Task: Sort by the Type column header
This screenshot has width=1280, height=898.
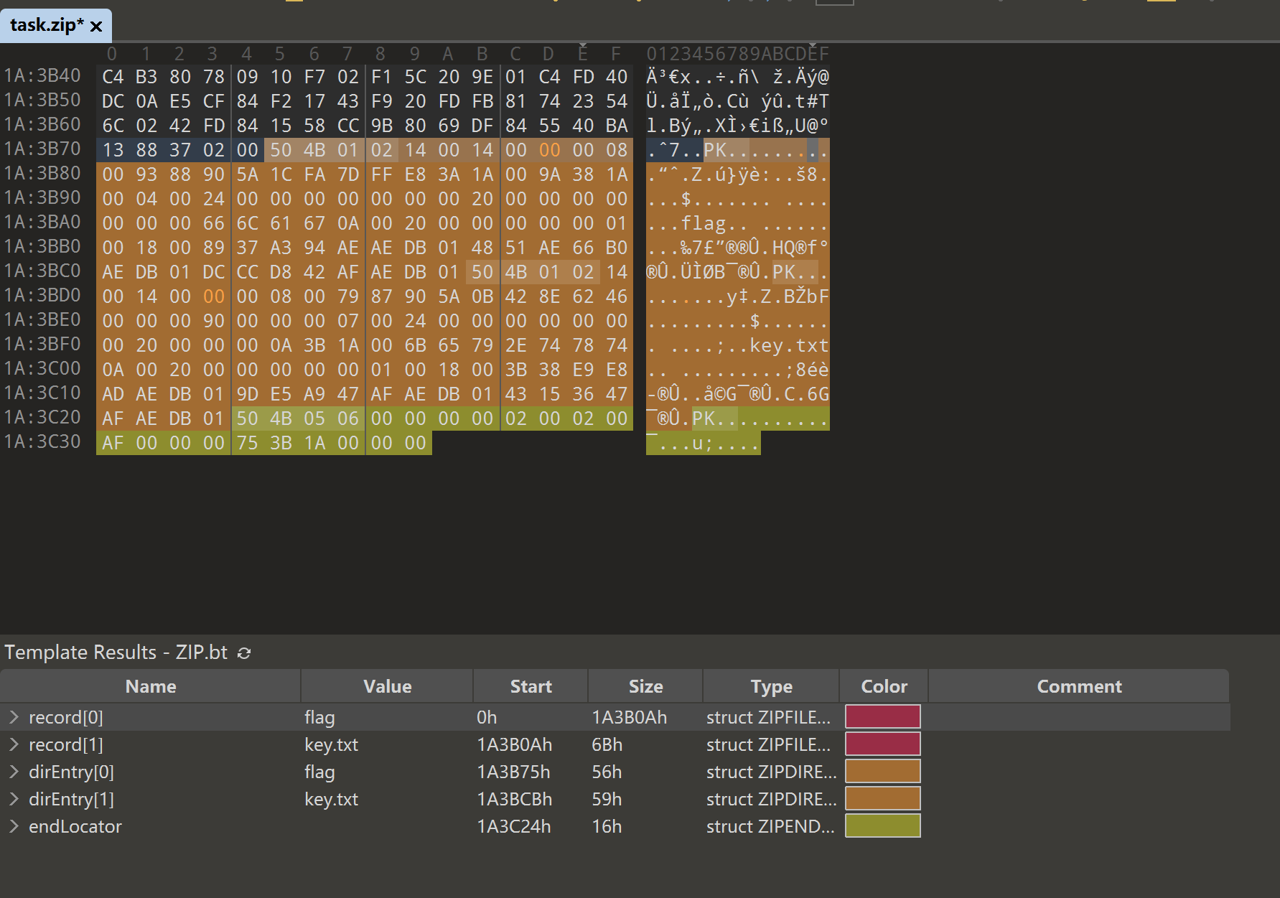Action: coord(771,686)
